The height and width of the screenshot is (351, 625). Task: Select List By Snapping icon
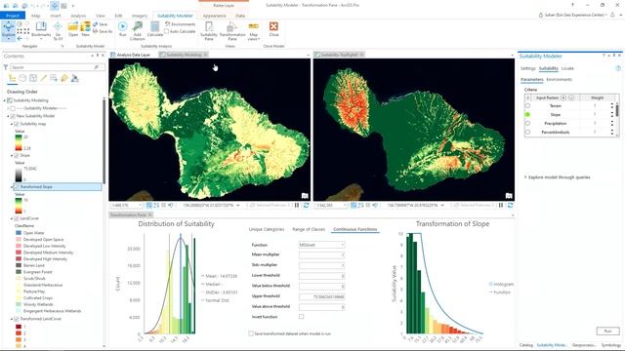tap(54, 78)
